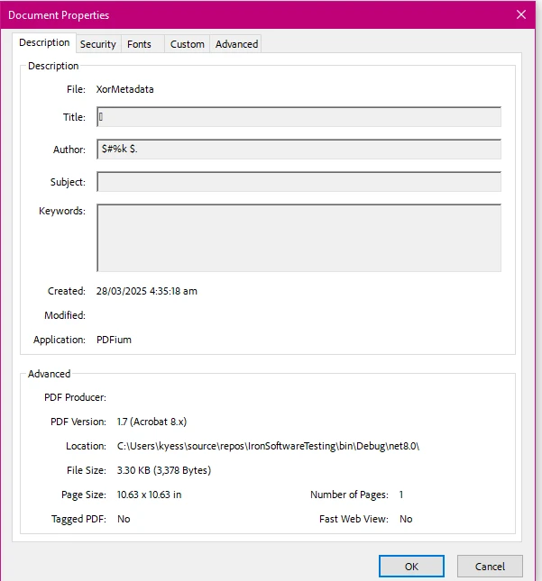
Task: Click into the Title text field
Action: [299, 117]
